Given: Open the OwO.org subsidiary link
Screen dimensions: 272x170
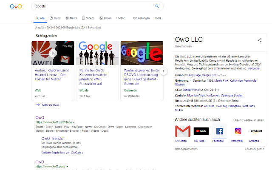Looking at the screenshot, I should [221, 106].
